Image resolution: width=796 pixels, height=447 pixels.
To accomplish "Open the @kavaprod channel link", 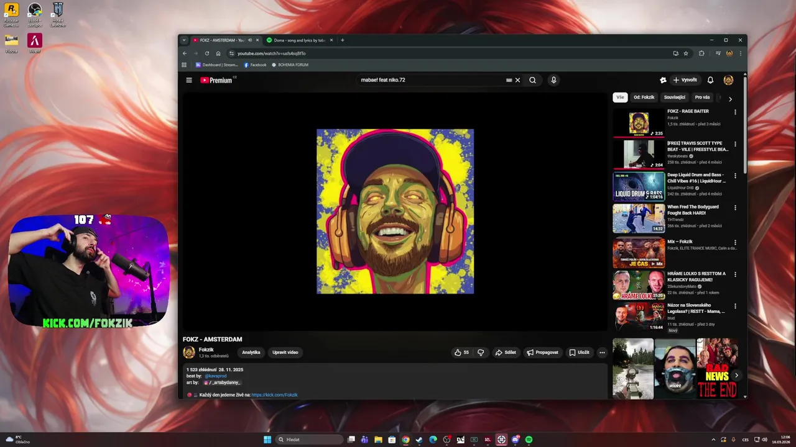I will click(216, 376).
